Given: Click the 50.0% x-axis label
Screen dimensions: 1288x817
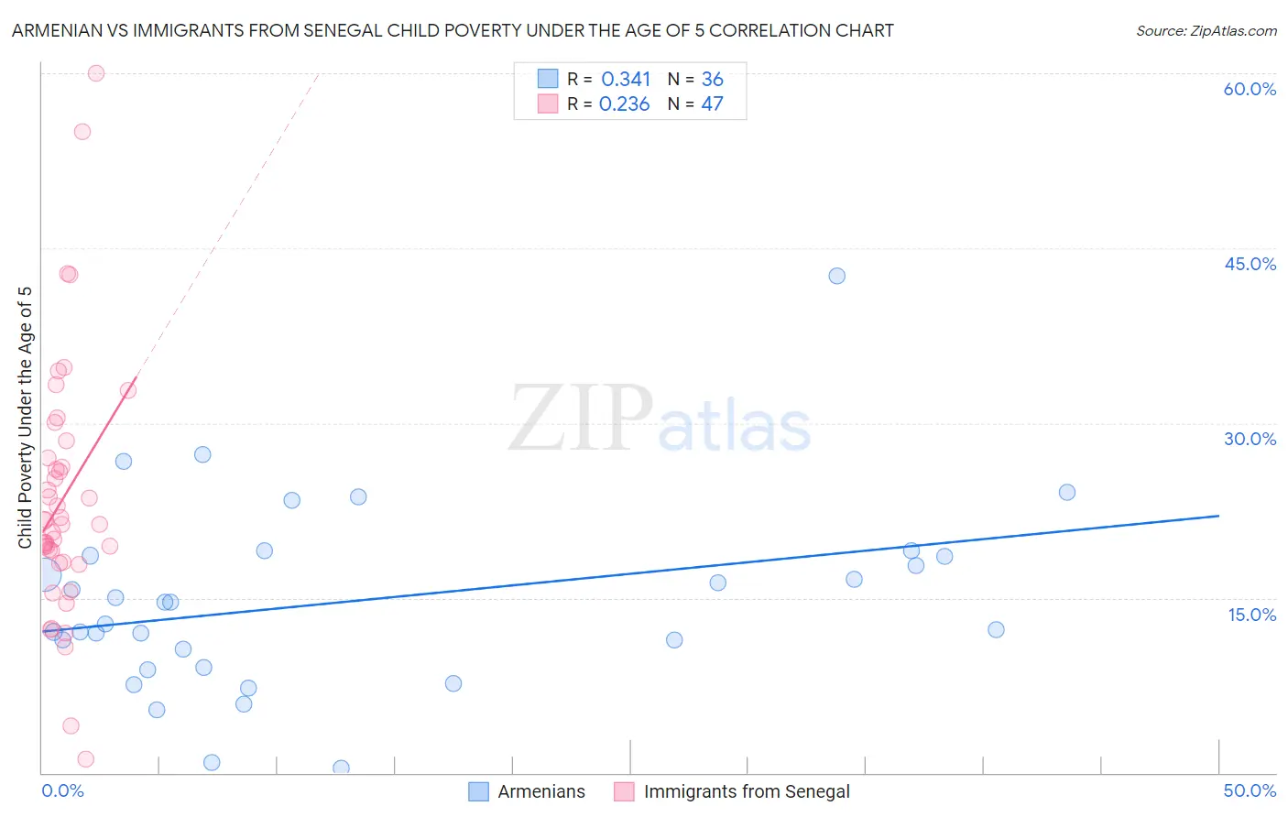Looking at the screenshot, I should pyautogui.click(x=1250, y=790).
